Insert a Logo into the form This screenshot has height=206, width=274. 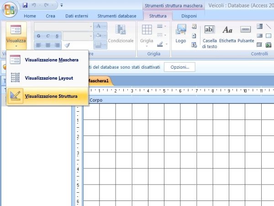(180, 33)
